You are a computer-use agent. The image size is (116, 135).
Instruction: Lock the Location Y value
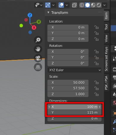(x=96, y=33)
